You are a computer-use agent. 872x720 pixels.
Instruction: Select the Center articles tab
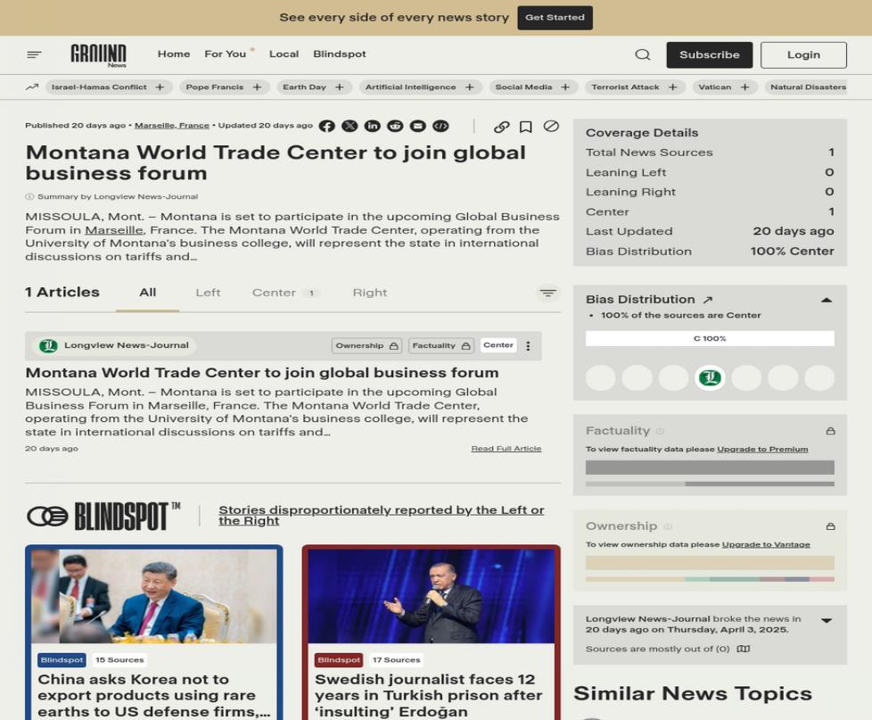tap(285, 293)
